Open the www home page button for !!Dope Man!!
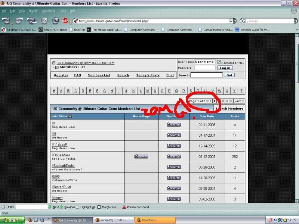Image resolution: width=299 pixels, height=224 pixels. click(141, 156)
